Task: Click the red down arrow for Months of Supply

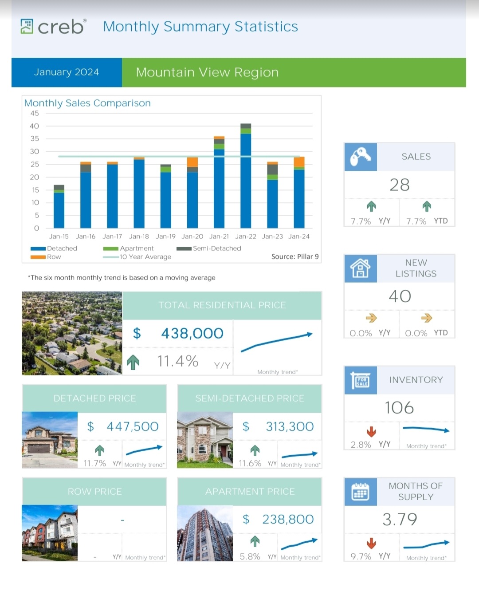Action: [x=372, y=543]
